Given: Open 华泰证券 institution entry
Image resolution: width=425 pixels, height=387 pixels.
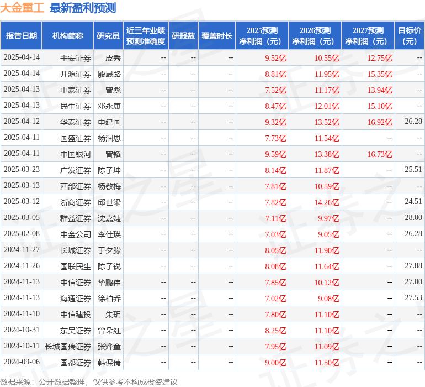Looking at the screenshot, I should [76, 122].
